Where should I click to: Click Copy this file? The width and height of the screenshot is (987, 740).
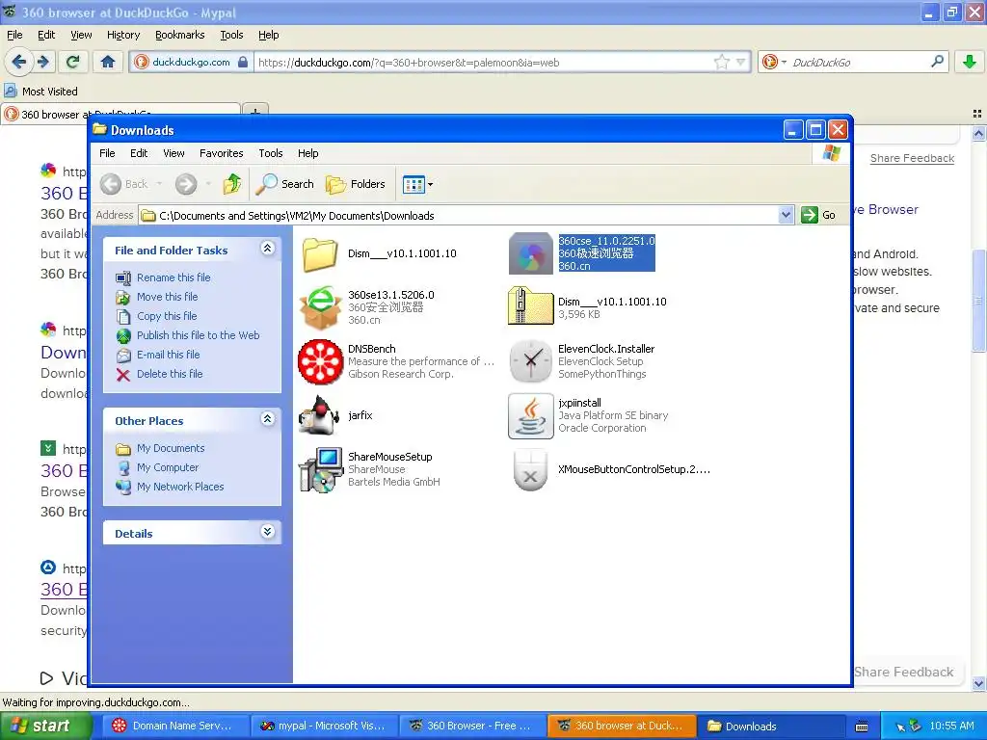click(167, 316)
